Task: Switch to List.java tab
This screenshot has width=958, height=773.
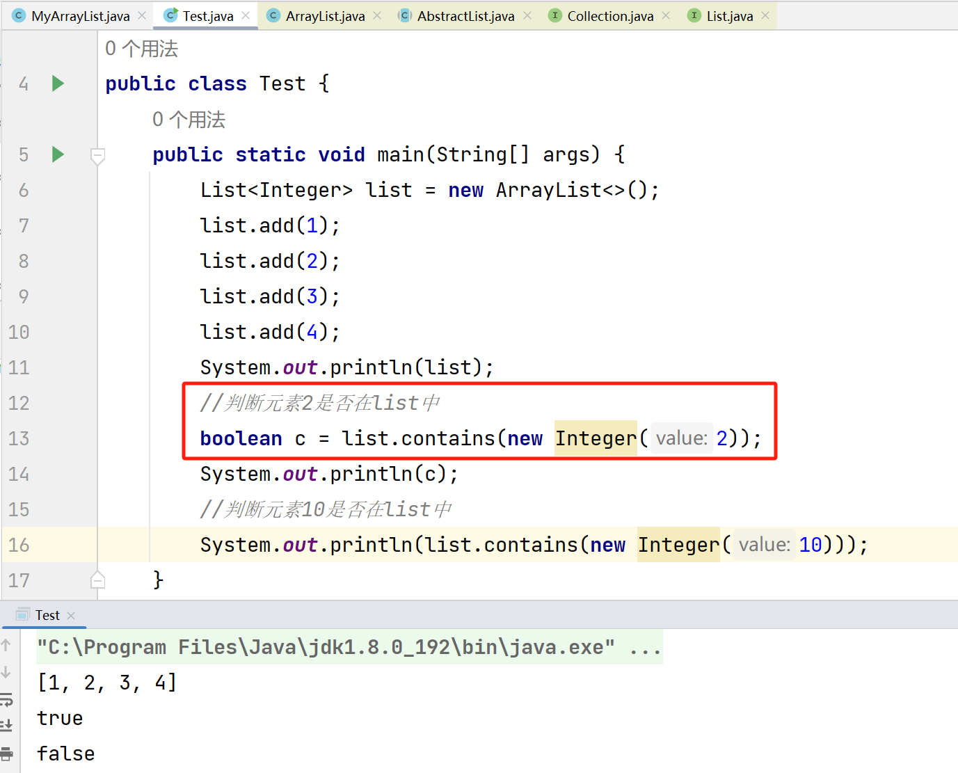Action: click(x=729, y=16)
